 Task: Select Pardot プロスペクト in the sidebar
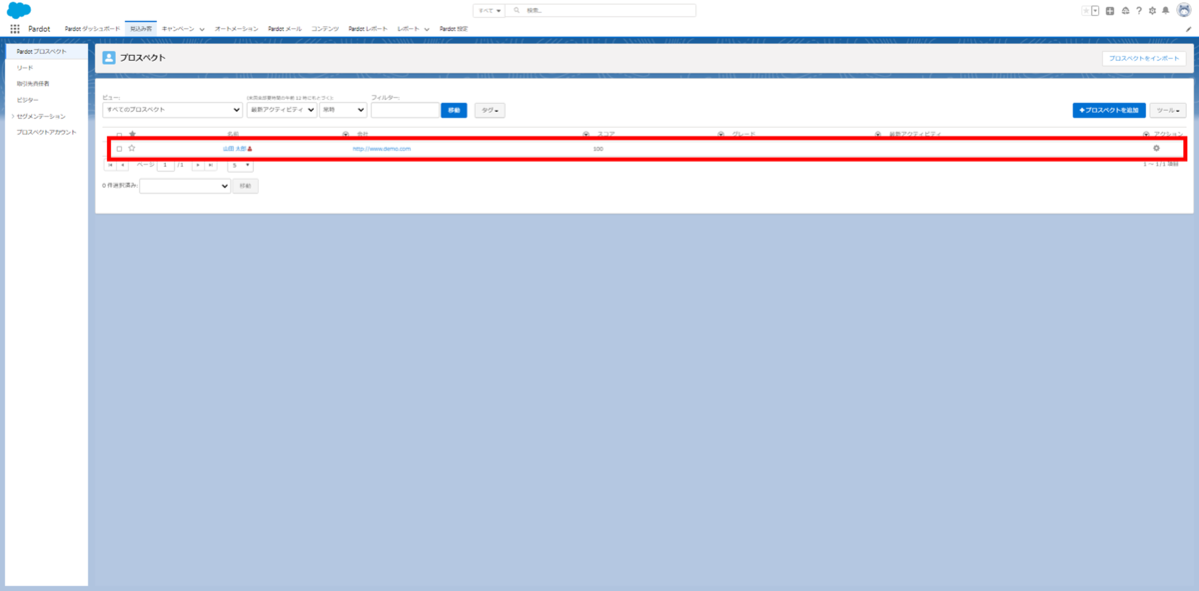click(47, 51)
